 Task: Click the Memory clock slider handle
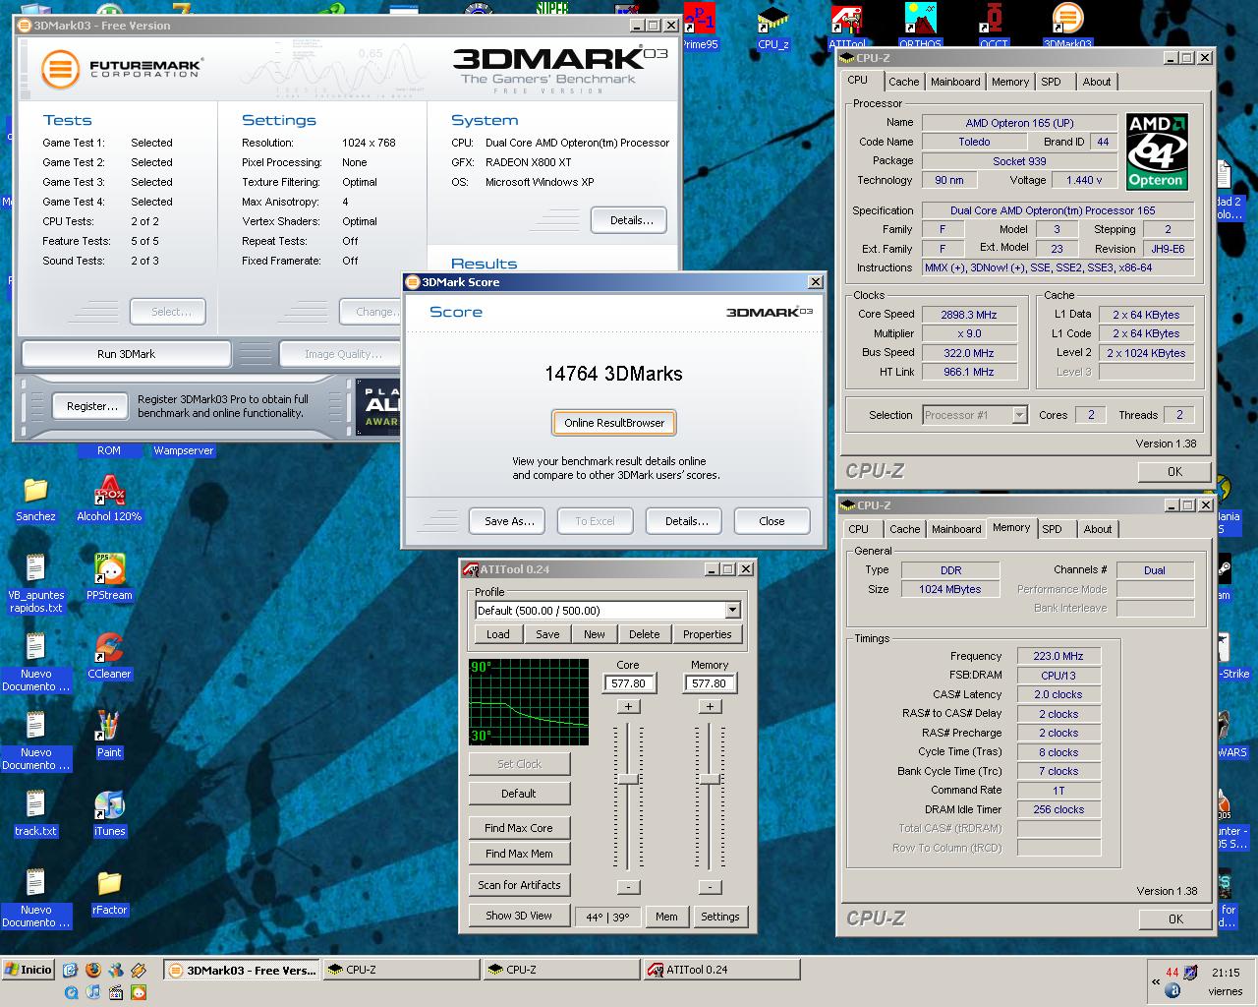(710, 779)
